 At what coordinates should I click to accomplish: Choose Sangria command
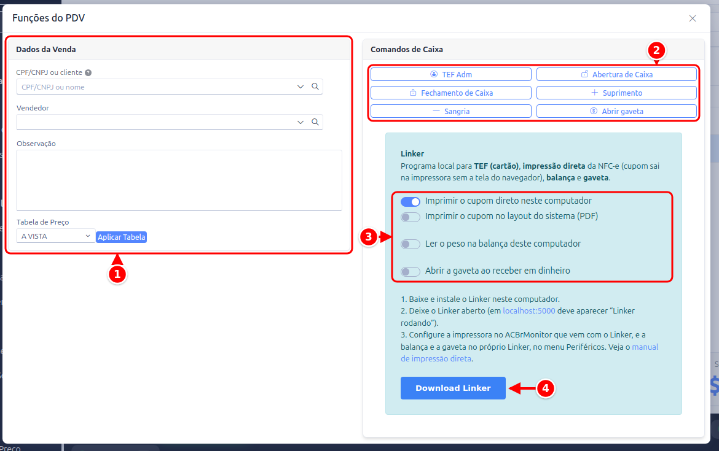pos(450,111)
